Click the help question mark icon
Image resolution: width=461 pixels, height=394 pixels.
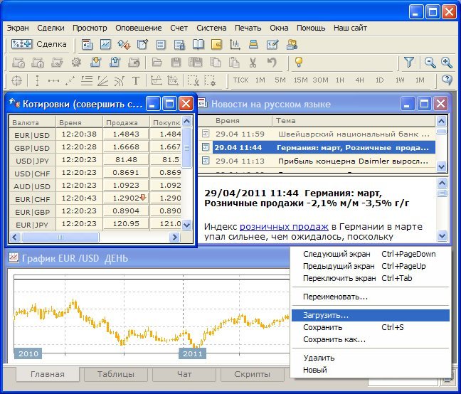point(447,80)
